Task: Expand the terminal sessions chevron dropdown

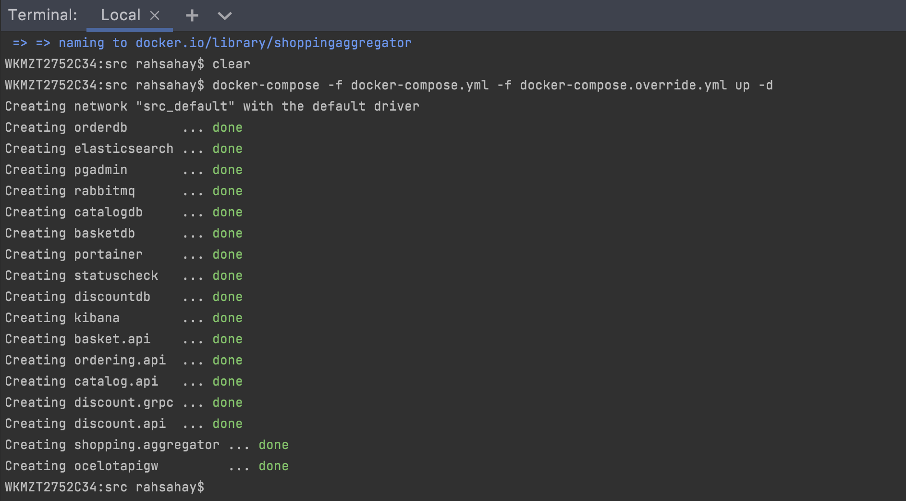Action: pyautogui.click(x=224, y=15)
